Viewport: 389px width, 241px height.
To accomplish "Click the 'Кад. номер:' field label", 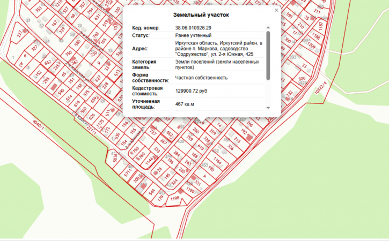I will [146, 28].
